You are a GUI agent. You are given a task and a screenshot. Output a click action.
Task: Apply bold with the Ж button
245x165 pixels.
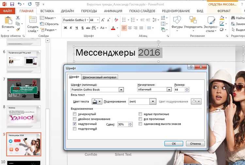coord(65,28)
